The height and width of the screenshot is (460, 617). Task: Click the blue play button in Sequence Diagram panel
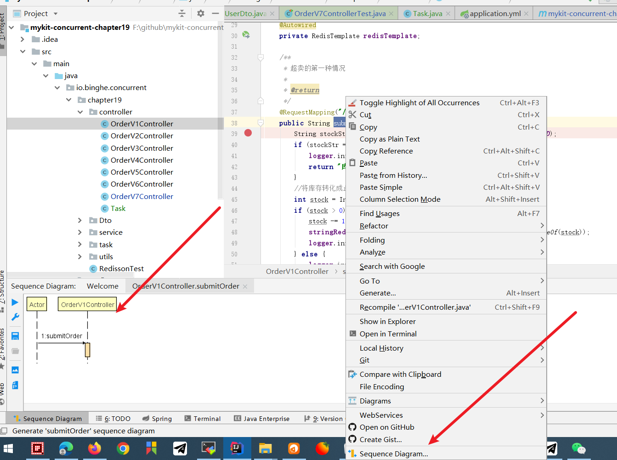point(15,302)
